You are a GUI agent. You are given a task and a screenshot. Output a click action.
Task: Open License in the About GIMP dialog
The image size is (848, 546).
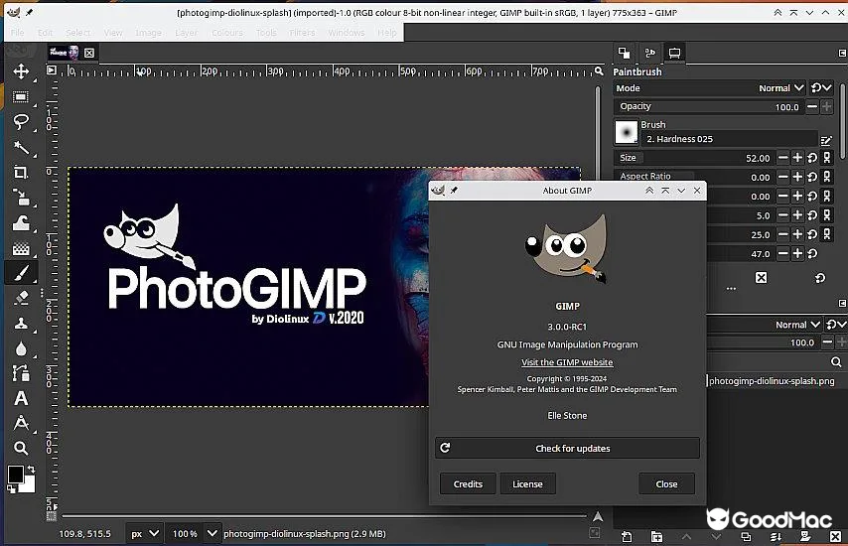(527, 484)
